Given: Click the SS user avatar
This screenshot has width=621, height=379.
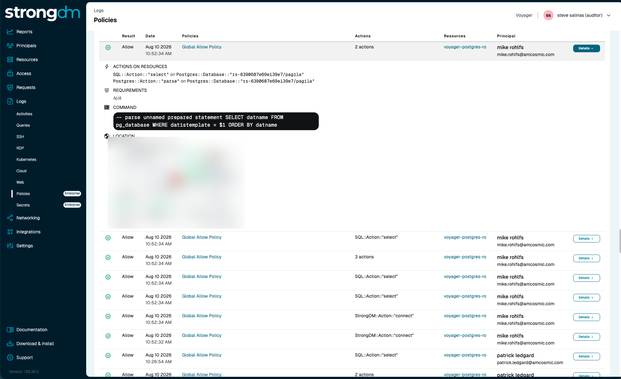Looking at the screenshot, I should tap(548, 15).
